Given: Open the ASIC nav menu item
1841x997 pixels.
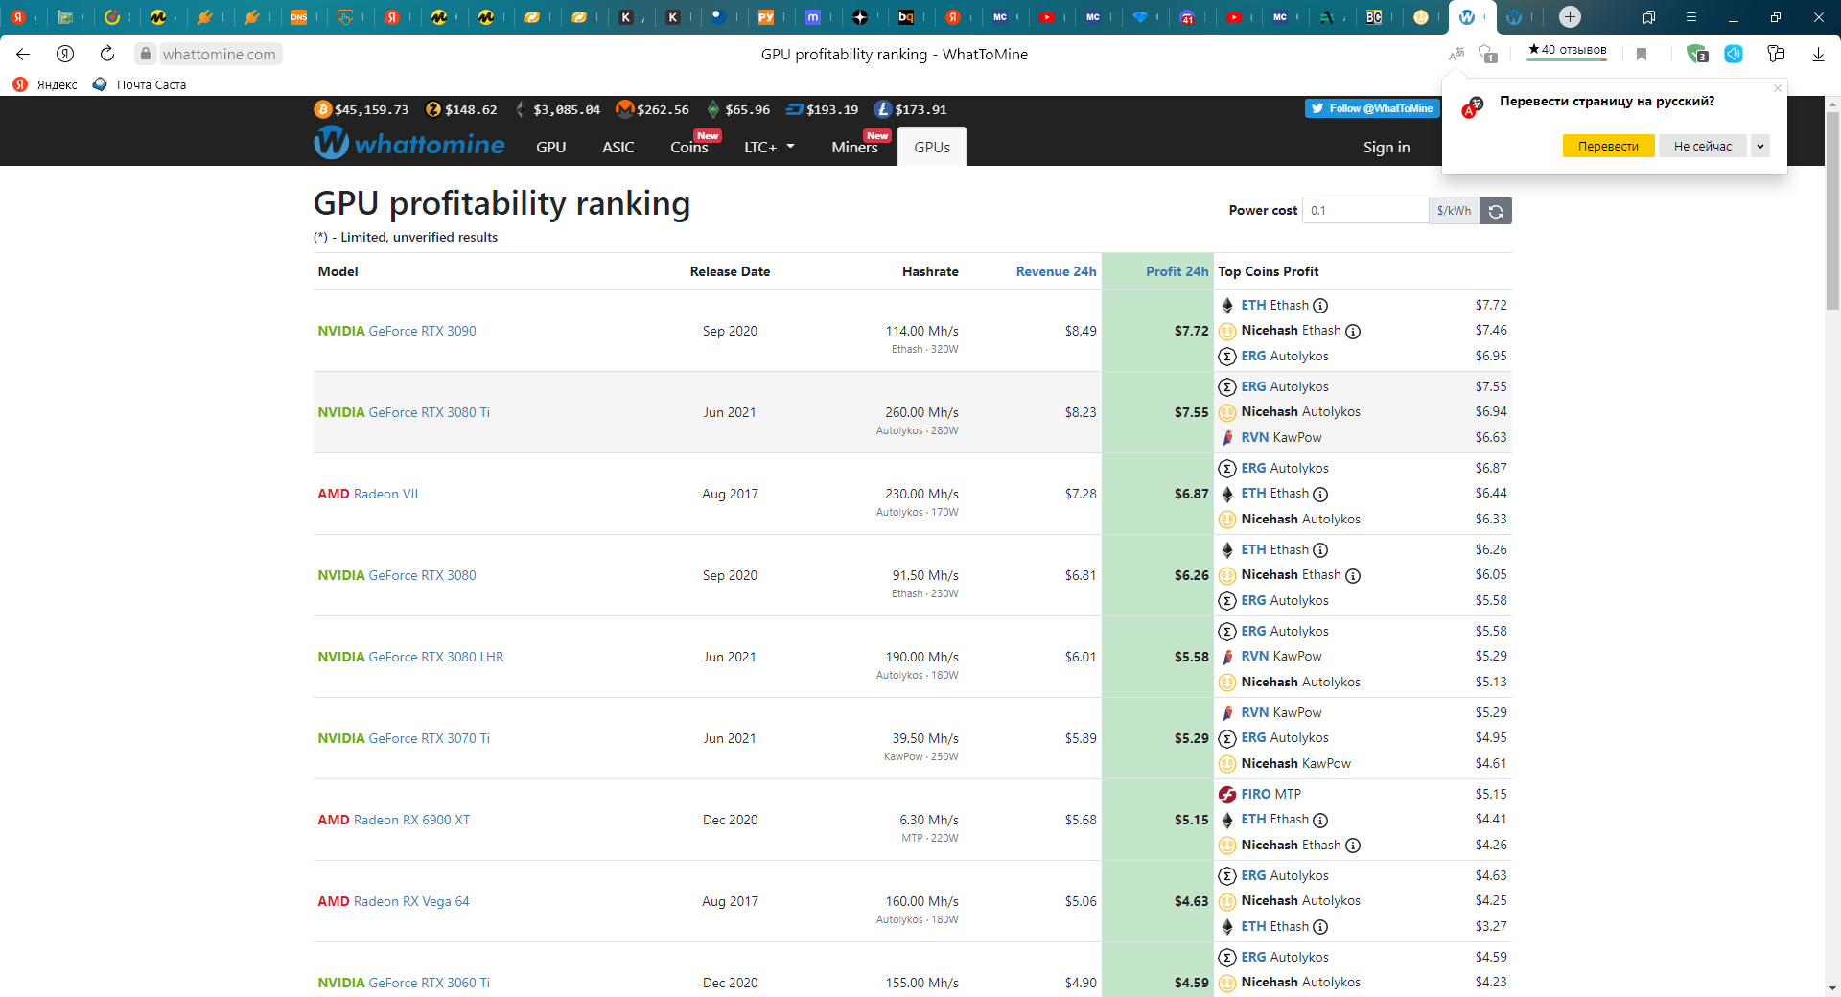Looking at the screenshot, I should 618,147.
